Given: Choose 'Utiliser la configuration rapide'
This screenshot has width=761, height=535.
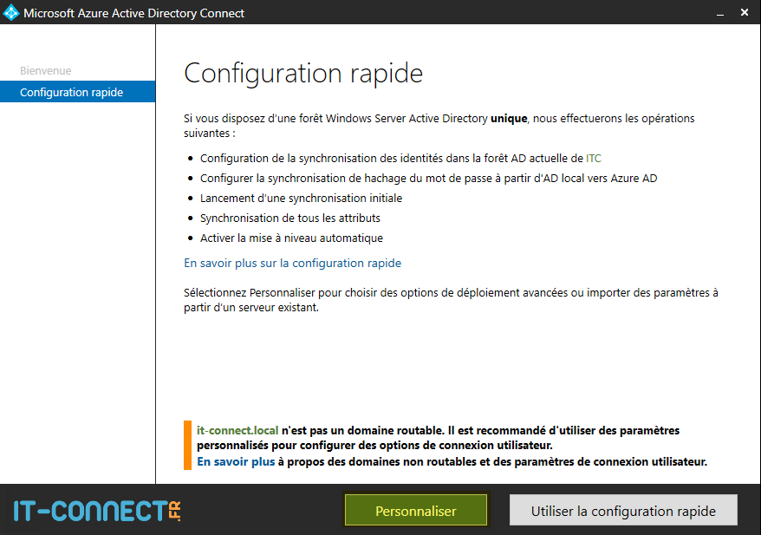Looking at the screenshot, I should click(623, 510).
